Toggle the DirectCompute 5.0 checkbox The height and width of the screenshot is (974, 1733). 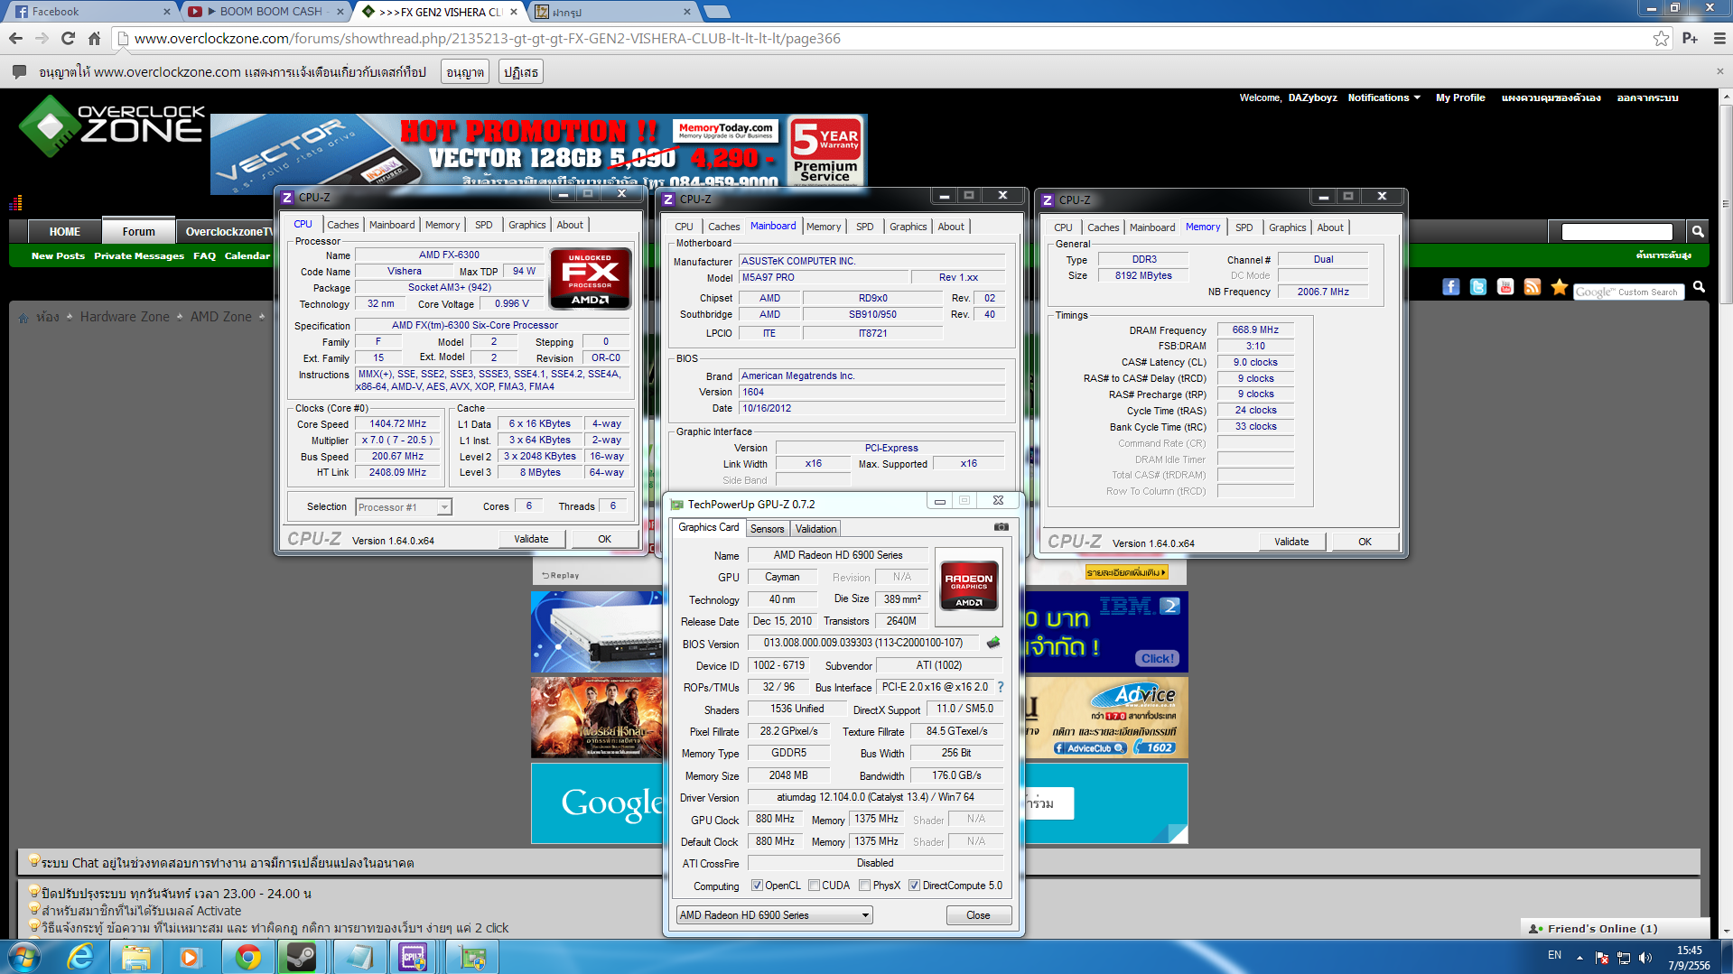(x=914, y=886)
